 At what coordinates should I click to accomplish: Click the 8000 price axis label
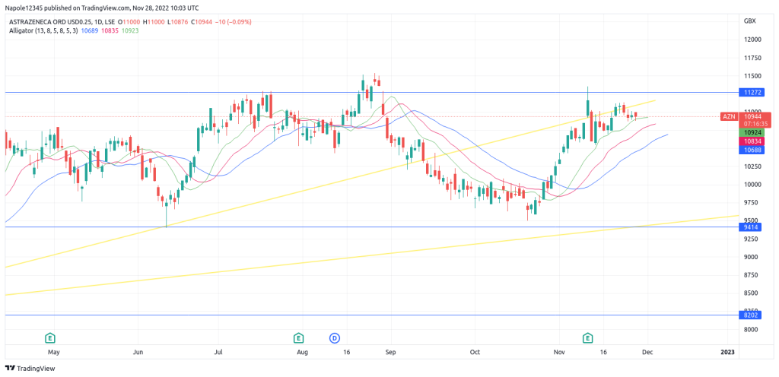pos(749,329)
